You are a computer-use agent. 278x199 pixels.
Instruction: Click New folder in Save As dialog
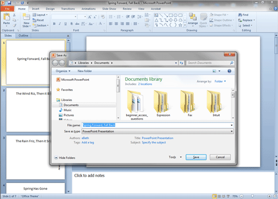84,71
